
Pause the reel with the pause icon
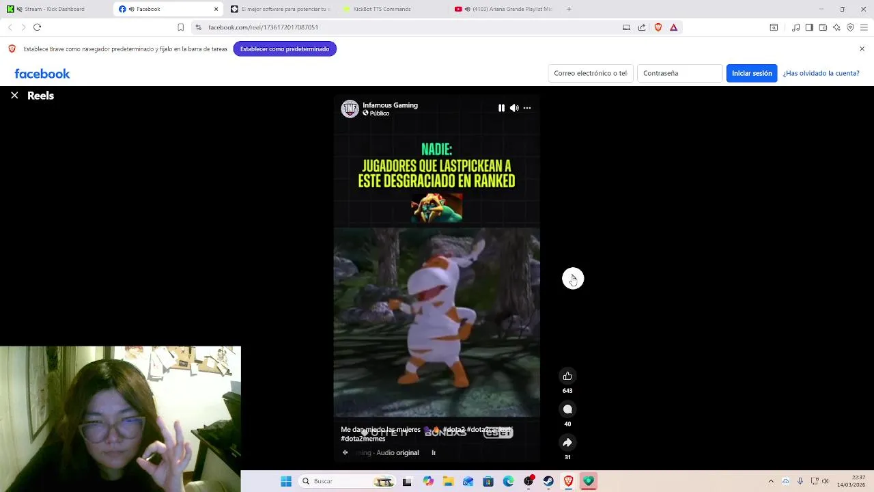(x=501, y=108)
